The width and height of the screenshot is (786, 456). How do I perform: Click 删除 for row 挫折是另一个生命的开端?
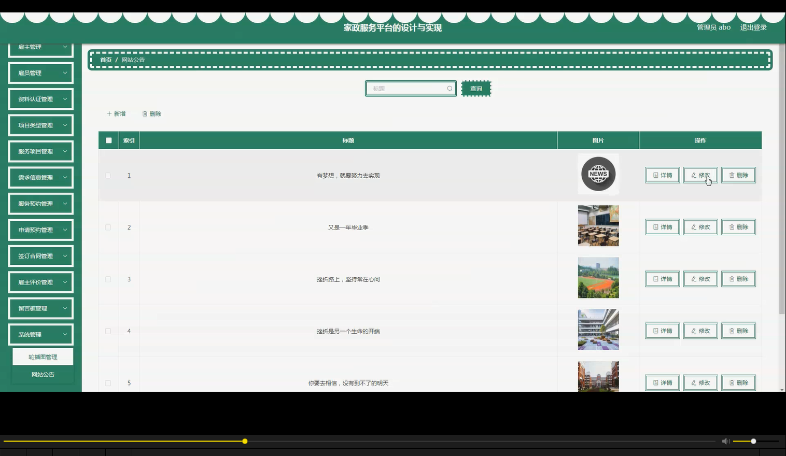coord(738,331)
